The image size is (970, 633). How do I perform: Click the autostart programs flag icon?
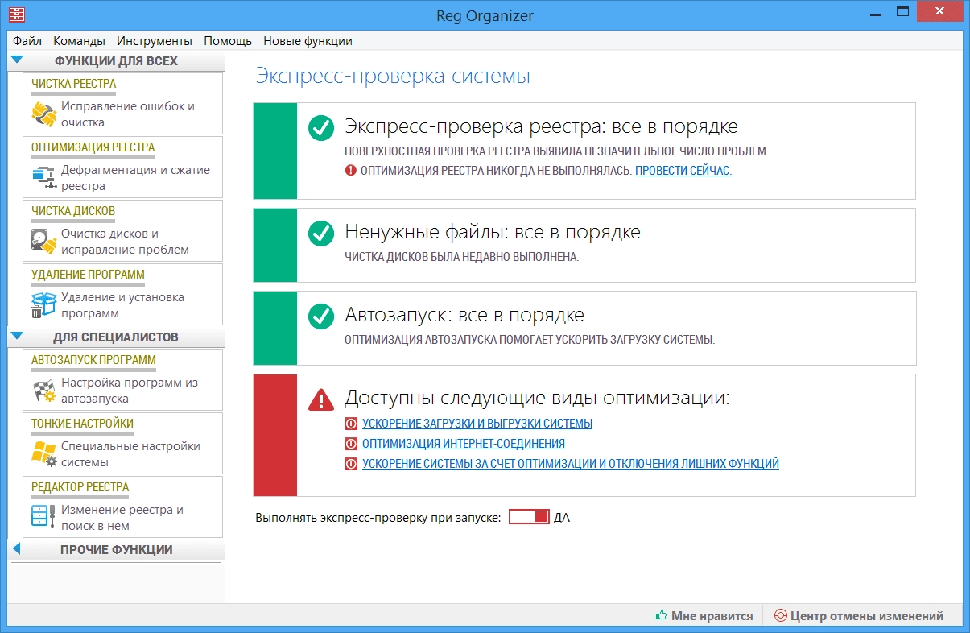click(43, 391)
